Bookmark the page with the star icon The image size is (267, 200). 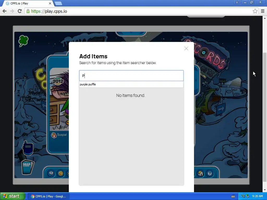pos(255,11)
